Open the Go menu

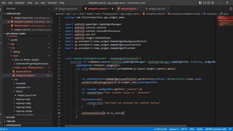[x=36, y=3]
